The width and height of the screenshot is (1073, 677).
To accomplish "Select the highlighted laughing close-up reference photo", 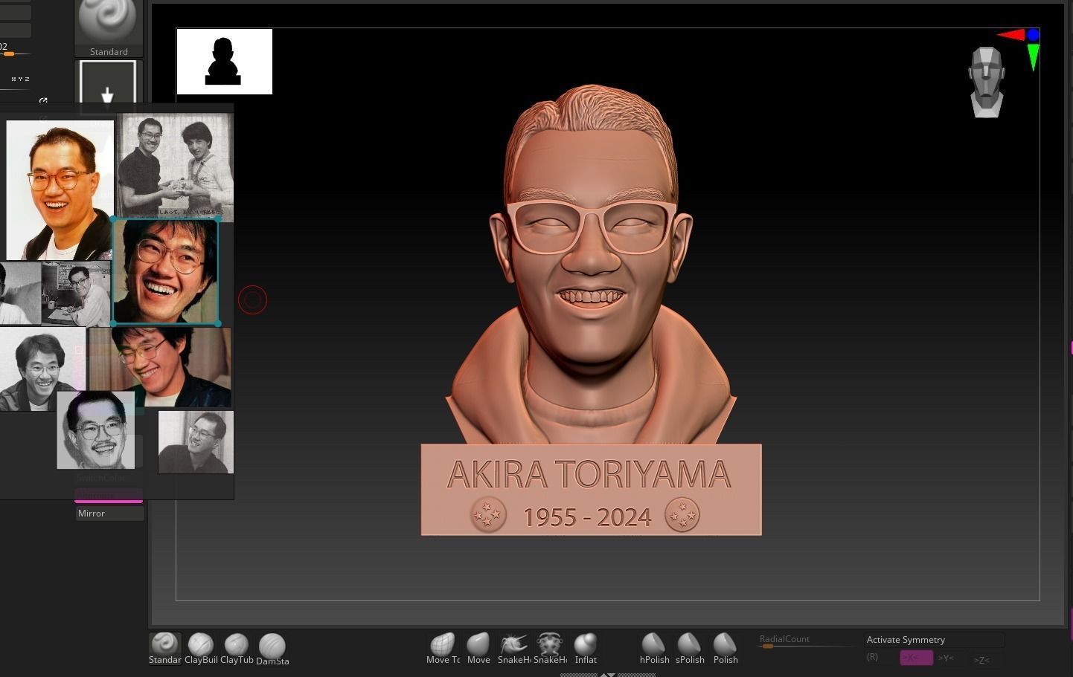I will pyautogui.click(x=165, y=272).
